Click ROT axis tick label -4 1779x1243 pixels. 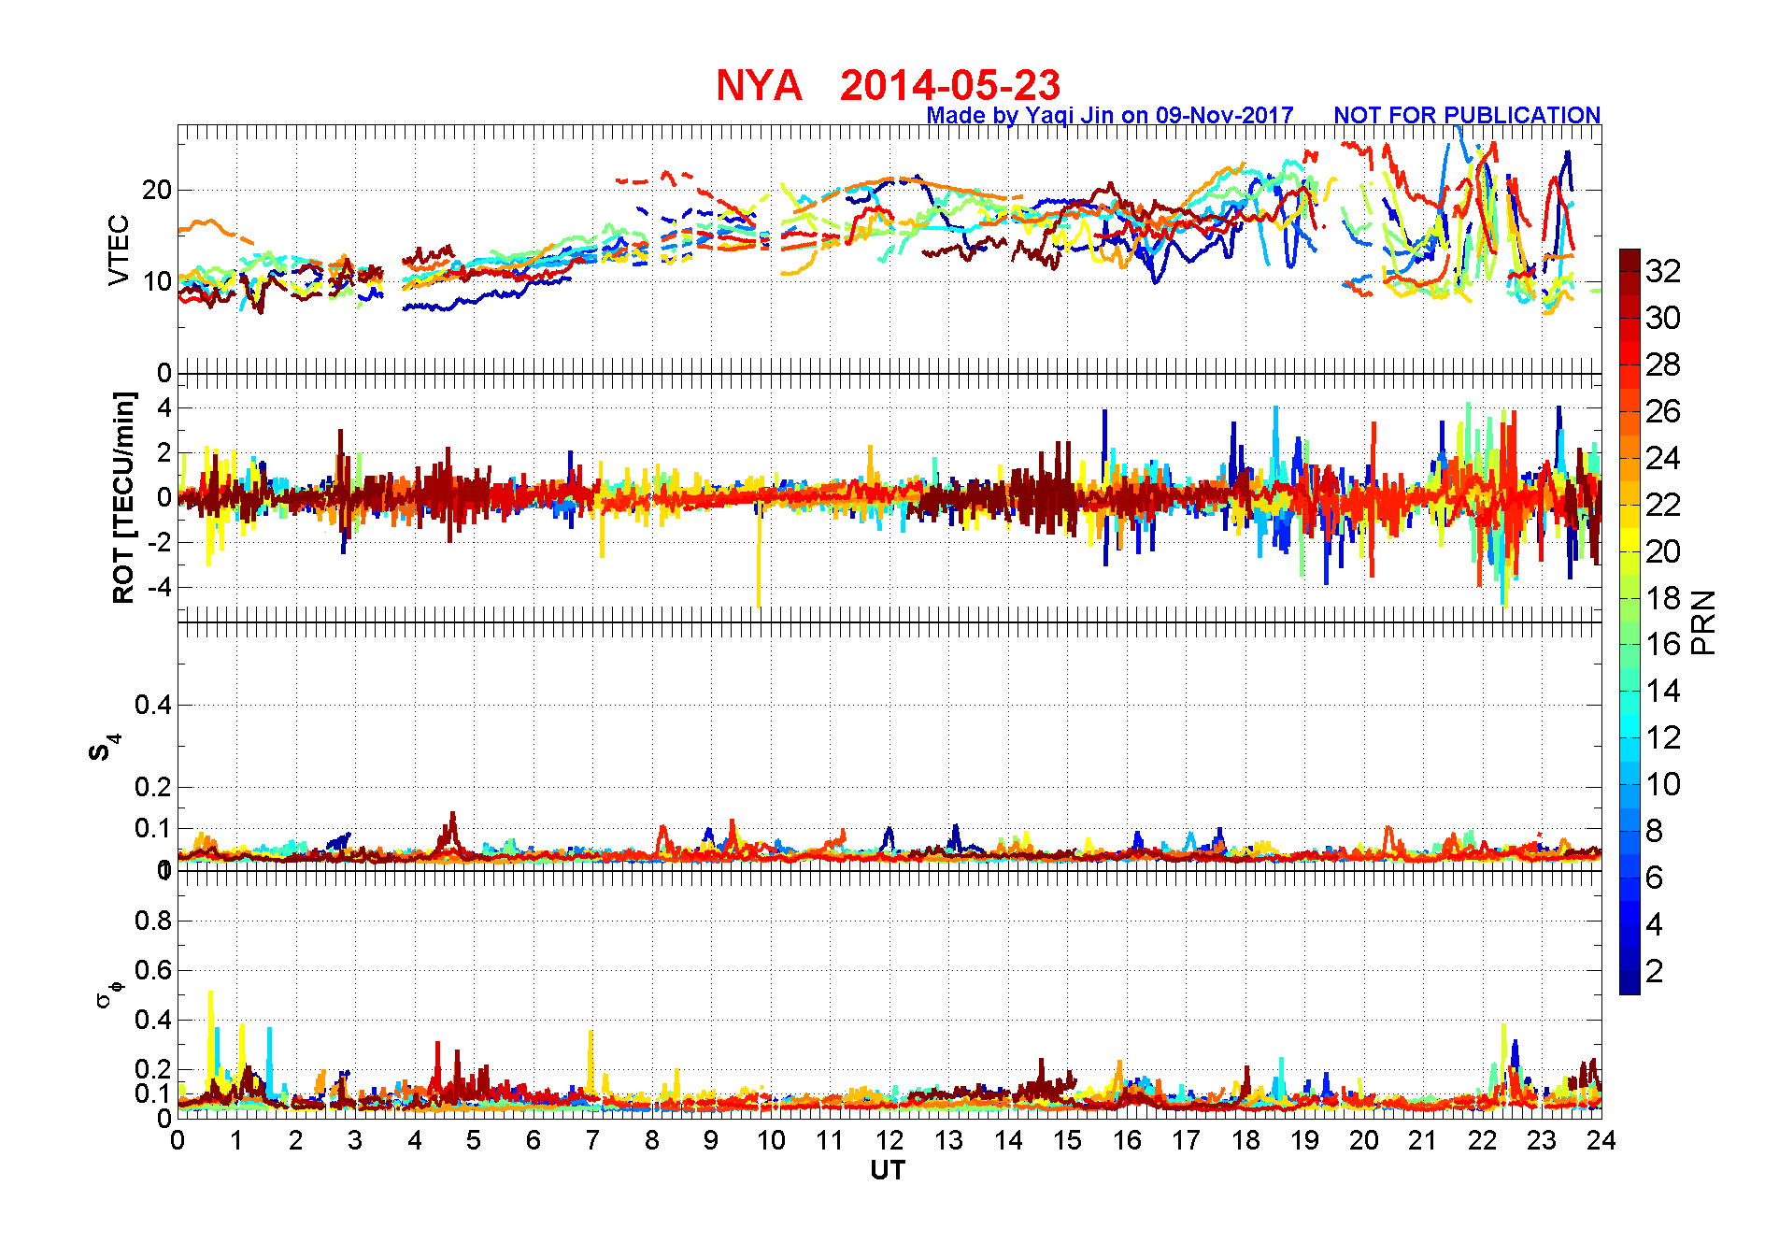click(159, 587)
